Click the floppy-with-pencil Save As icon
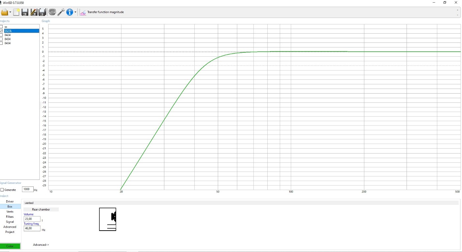Screen dimensions: 462x252 tap(33, 12)
